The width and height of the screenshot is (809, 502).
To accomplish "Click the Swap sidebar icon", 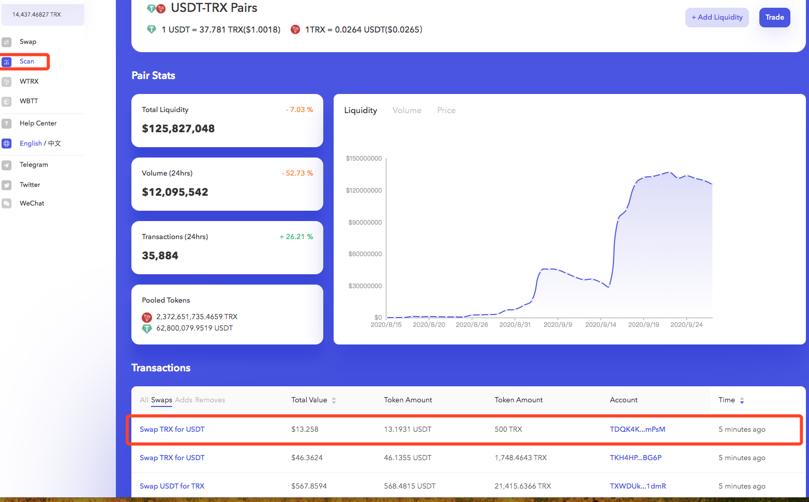I will pos(7,42).
